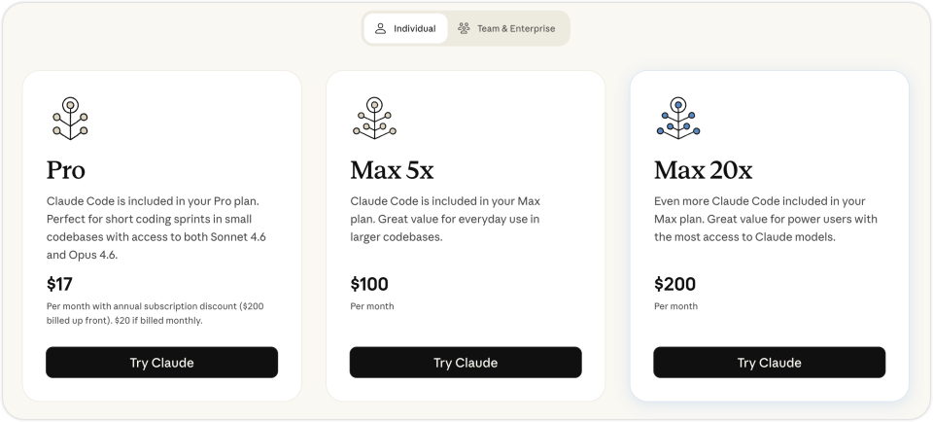The width and height of the screenshot is (933, 422).
Task: Click the Pro plan heading
Action: click(66, 170)
